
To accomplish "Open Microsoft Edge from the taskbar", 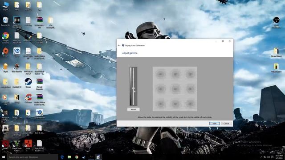I will click(x=62, y=157).
